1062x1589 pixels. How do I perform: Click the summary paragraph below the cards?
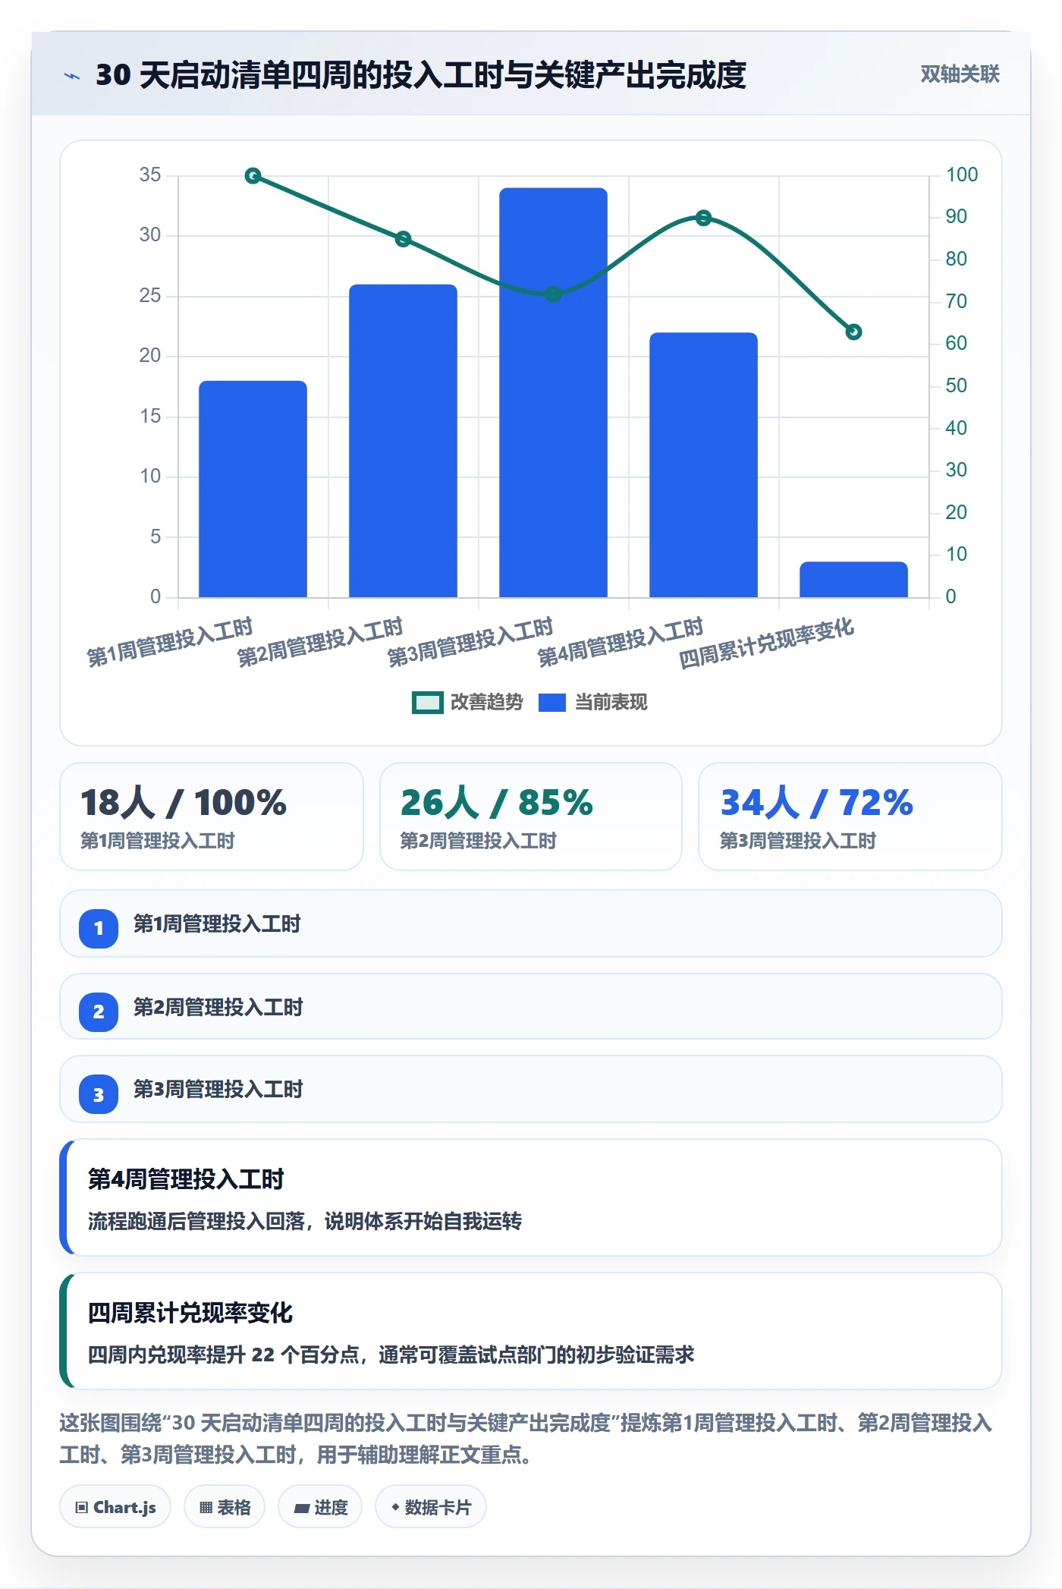click(526, 1439)
